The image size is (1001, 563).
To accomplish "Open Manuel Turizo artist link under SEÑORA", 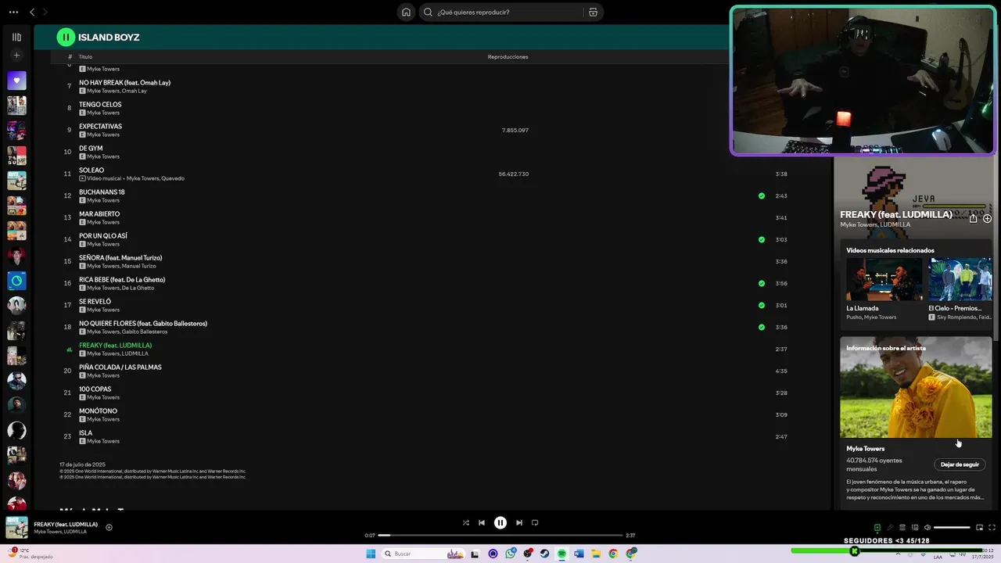I will point(139,266).
